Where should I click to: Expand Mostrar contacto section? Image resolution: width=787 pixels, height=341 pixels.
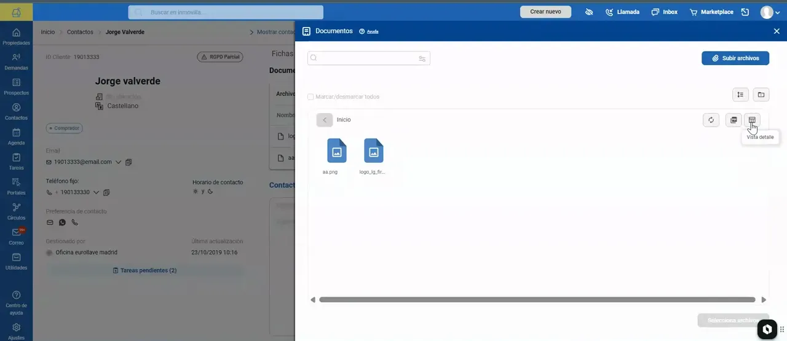pos(274,32)
